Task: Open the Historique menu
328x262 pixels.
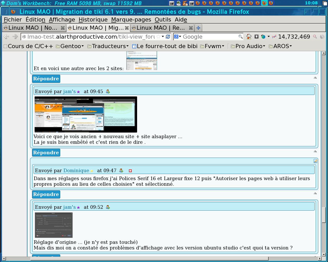Action: tap(93, 20)
